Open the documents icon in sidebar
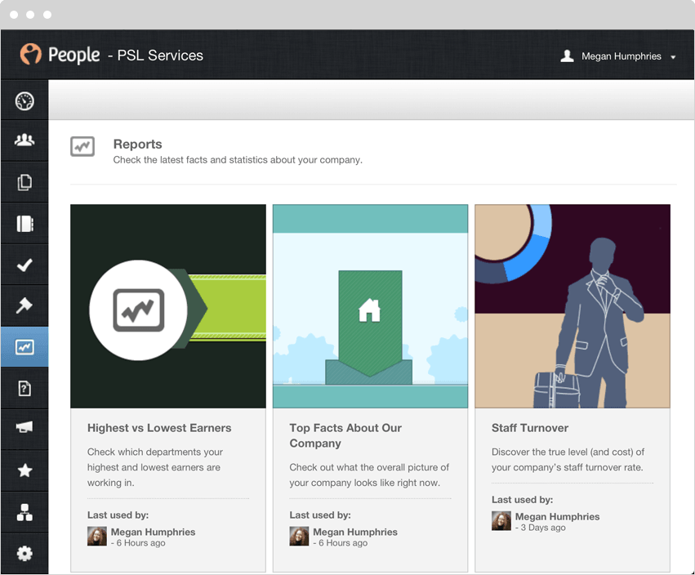The image size is (695, 575). [25, 182]
